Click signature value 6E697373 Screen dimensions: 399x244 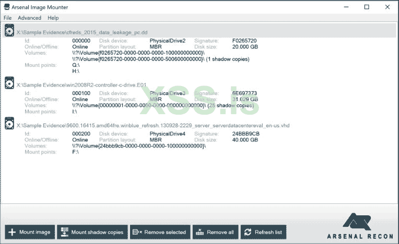(x=244, y=93)
